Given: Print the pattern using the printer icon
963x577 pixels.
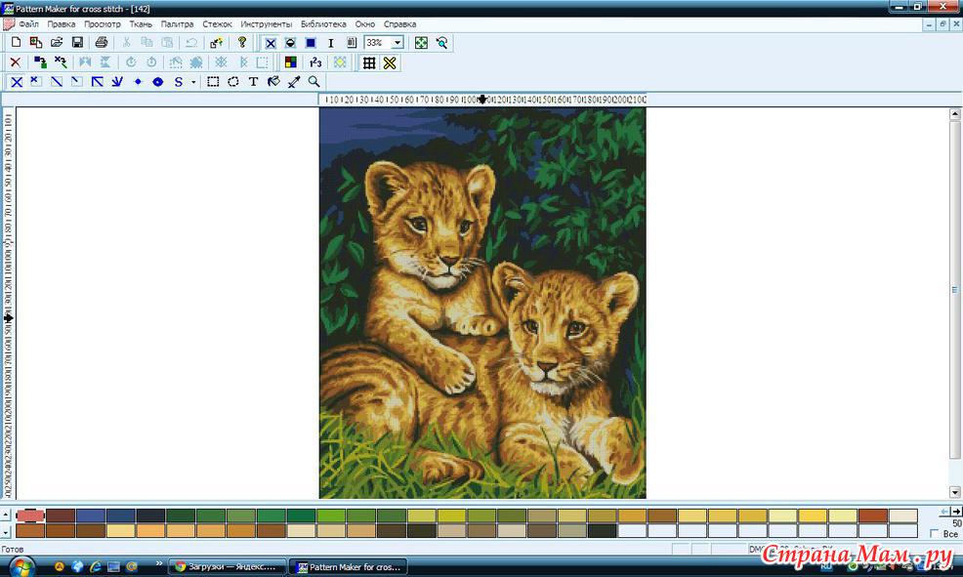Looking at the screenshot, I should [x=102, y=42].
